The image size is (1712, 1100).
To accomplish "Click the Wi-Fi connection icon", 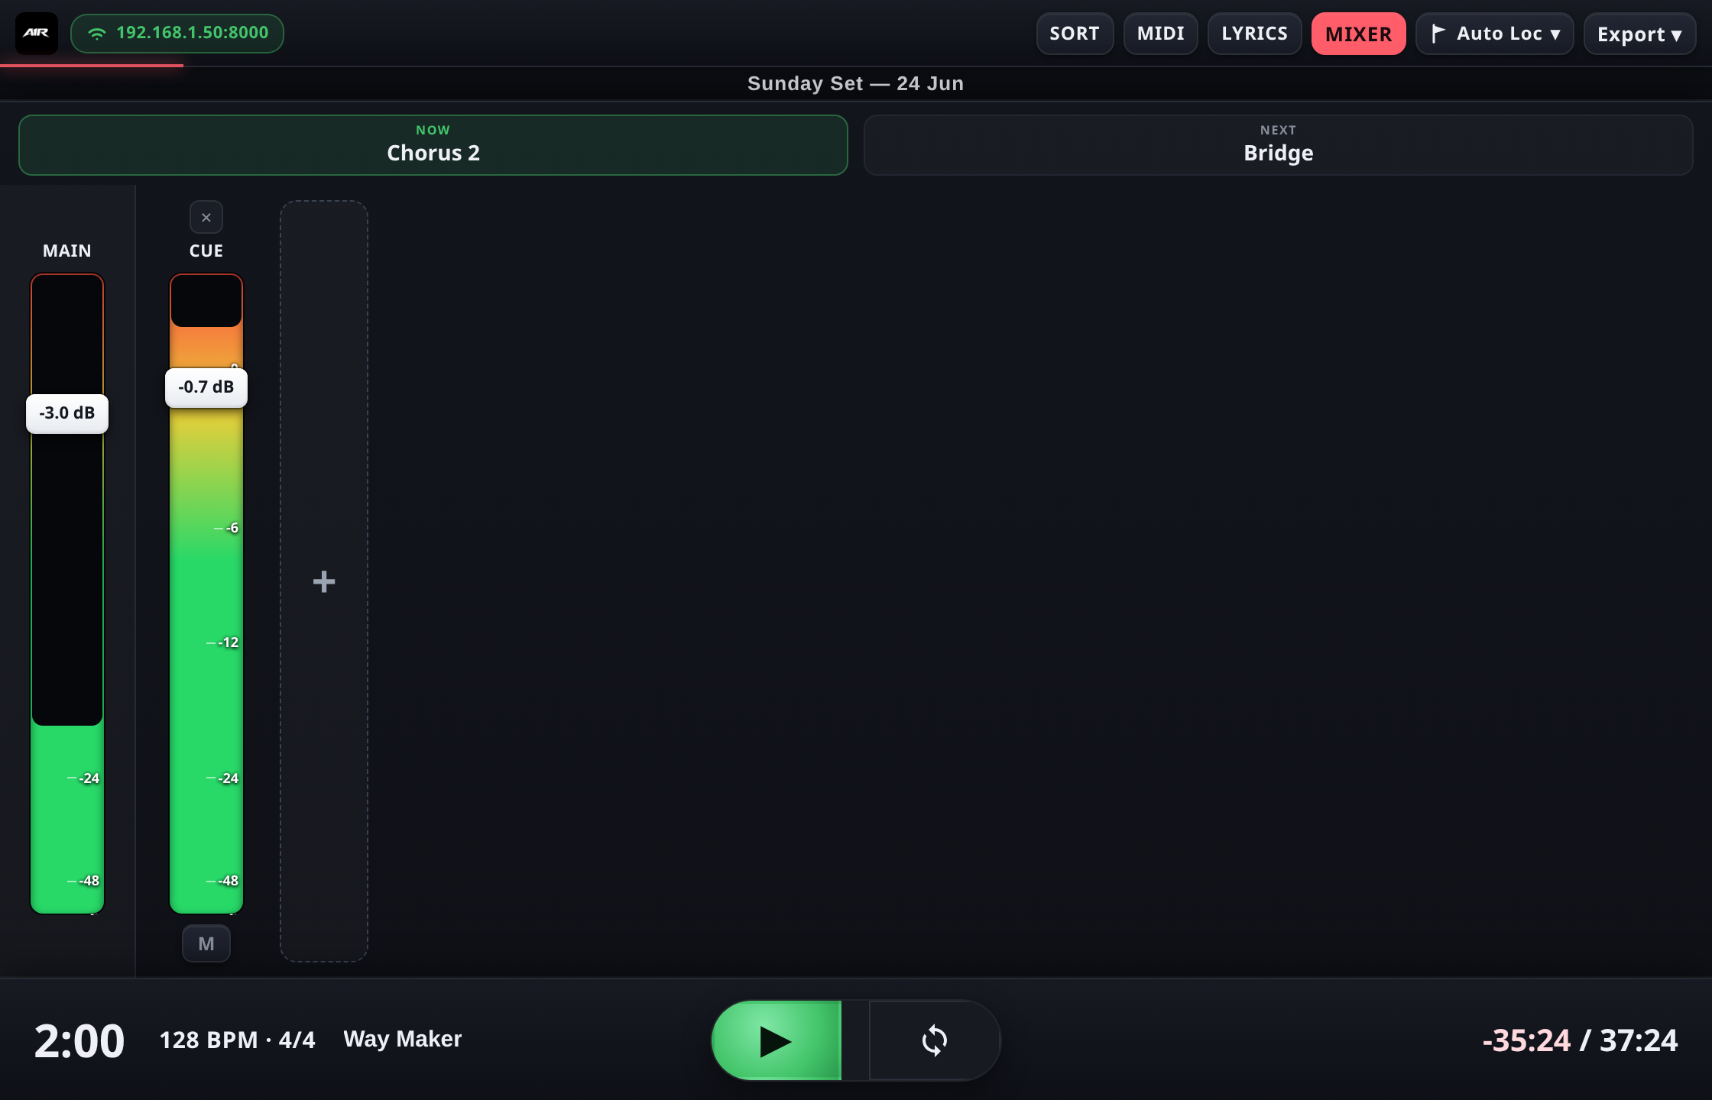I will click(x=97, y=34).
